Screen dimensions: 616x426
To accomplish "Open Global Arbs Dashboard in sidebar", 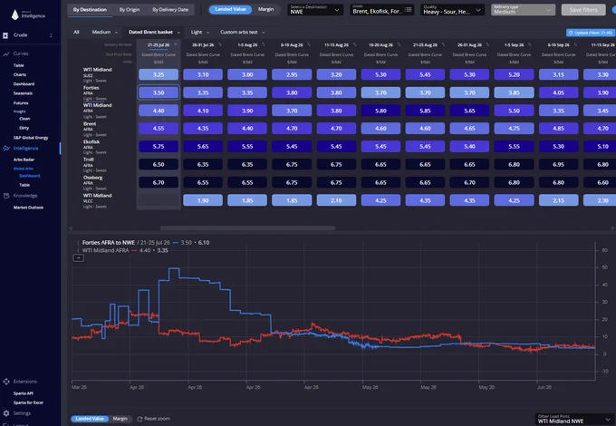I will pyautogui.click(x=30, y=176).
